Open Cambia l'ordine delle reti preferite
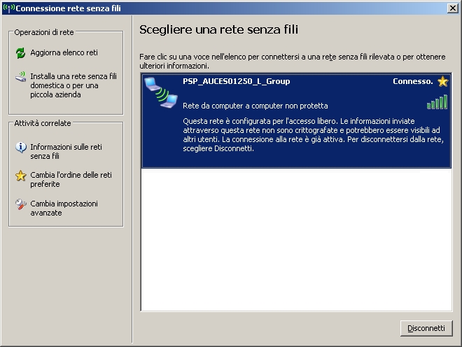Viewport: 462px width, 347px height. pyautogui.click(x=71, y=179)
